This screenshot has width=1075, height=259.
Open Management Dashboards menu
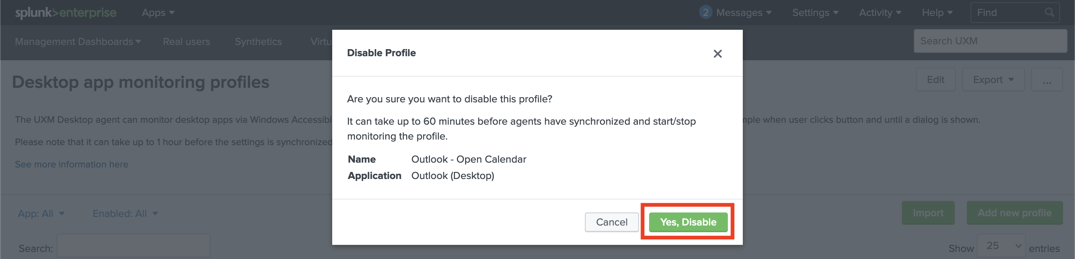point(78,42)
